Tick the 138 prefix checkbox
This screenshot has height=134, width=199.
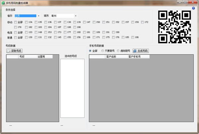pyautogui.click(x=65, y=22)
